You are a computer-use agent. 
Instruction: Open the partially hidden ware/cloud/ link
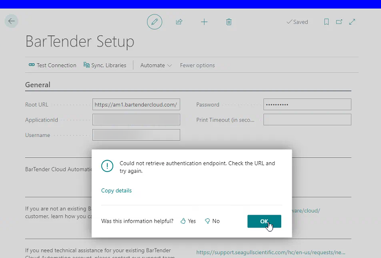tap(306, 210)
